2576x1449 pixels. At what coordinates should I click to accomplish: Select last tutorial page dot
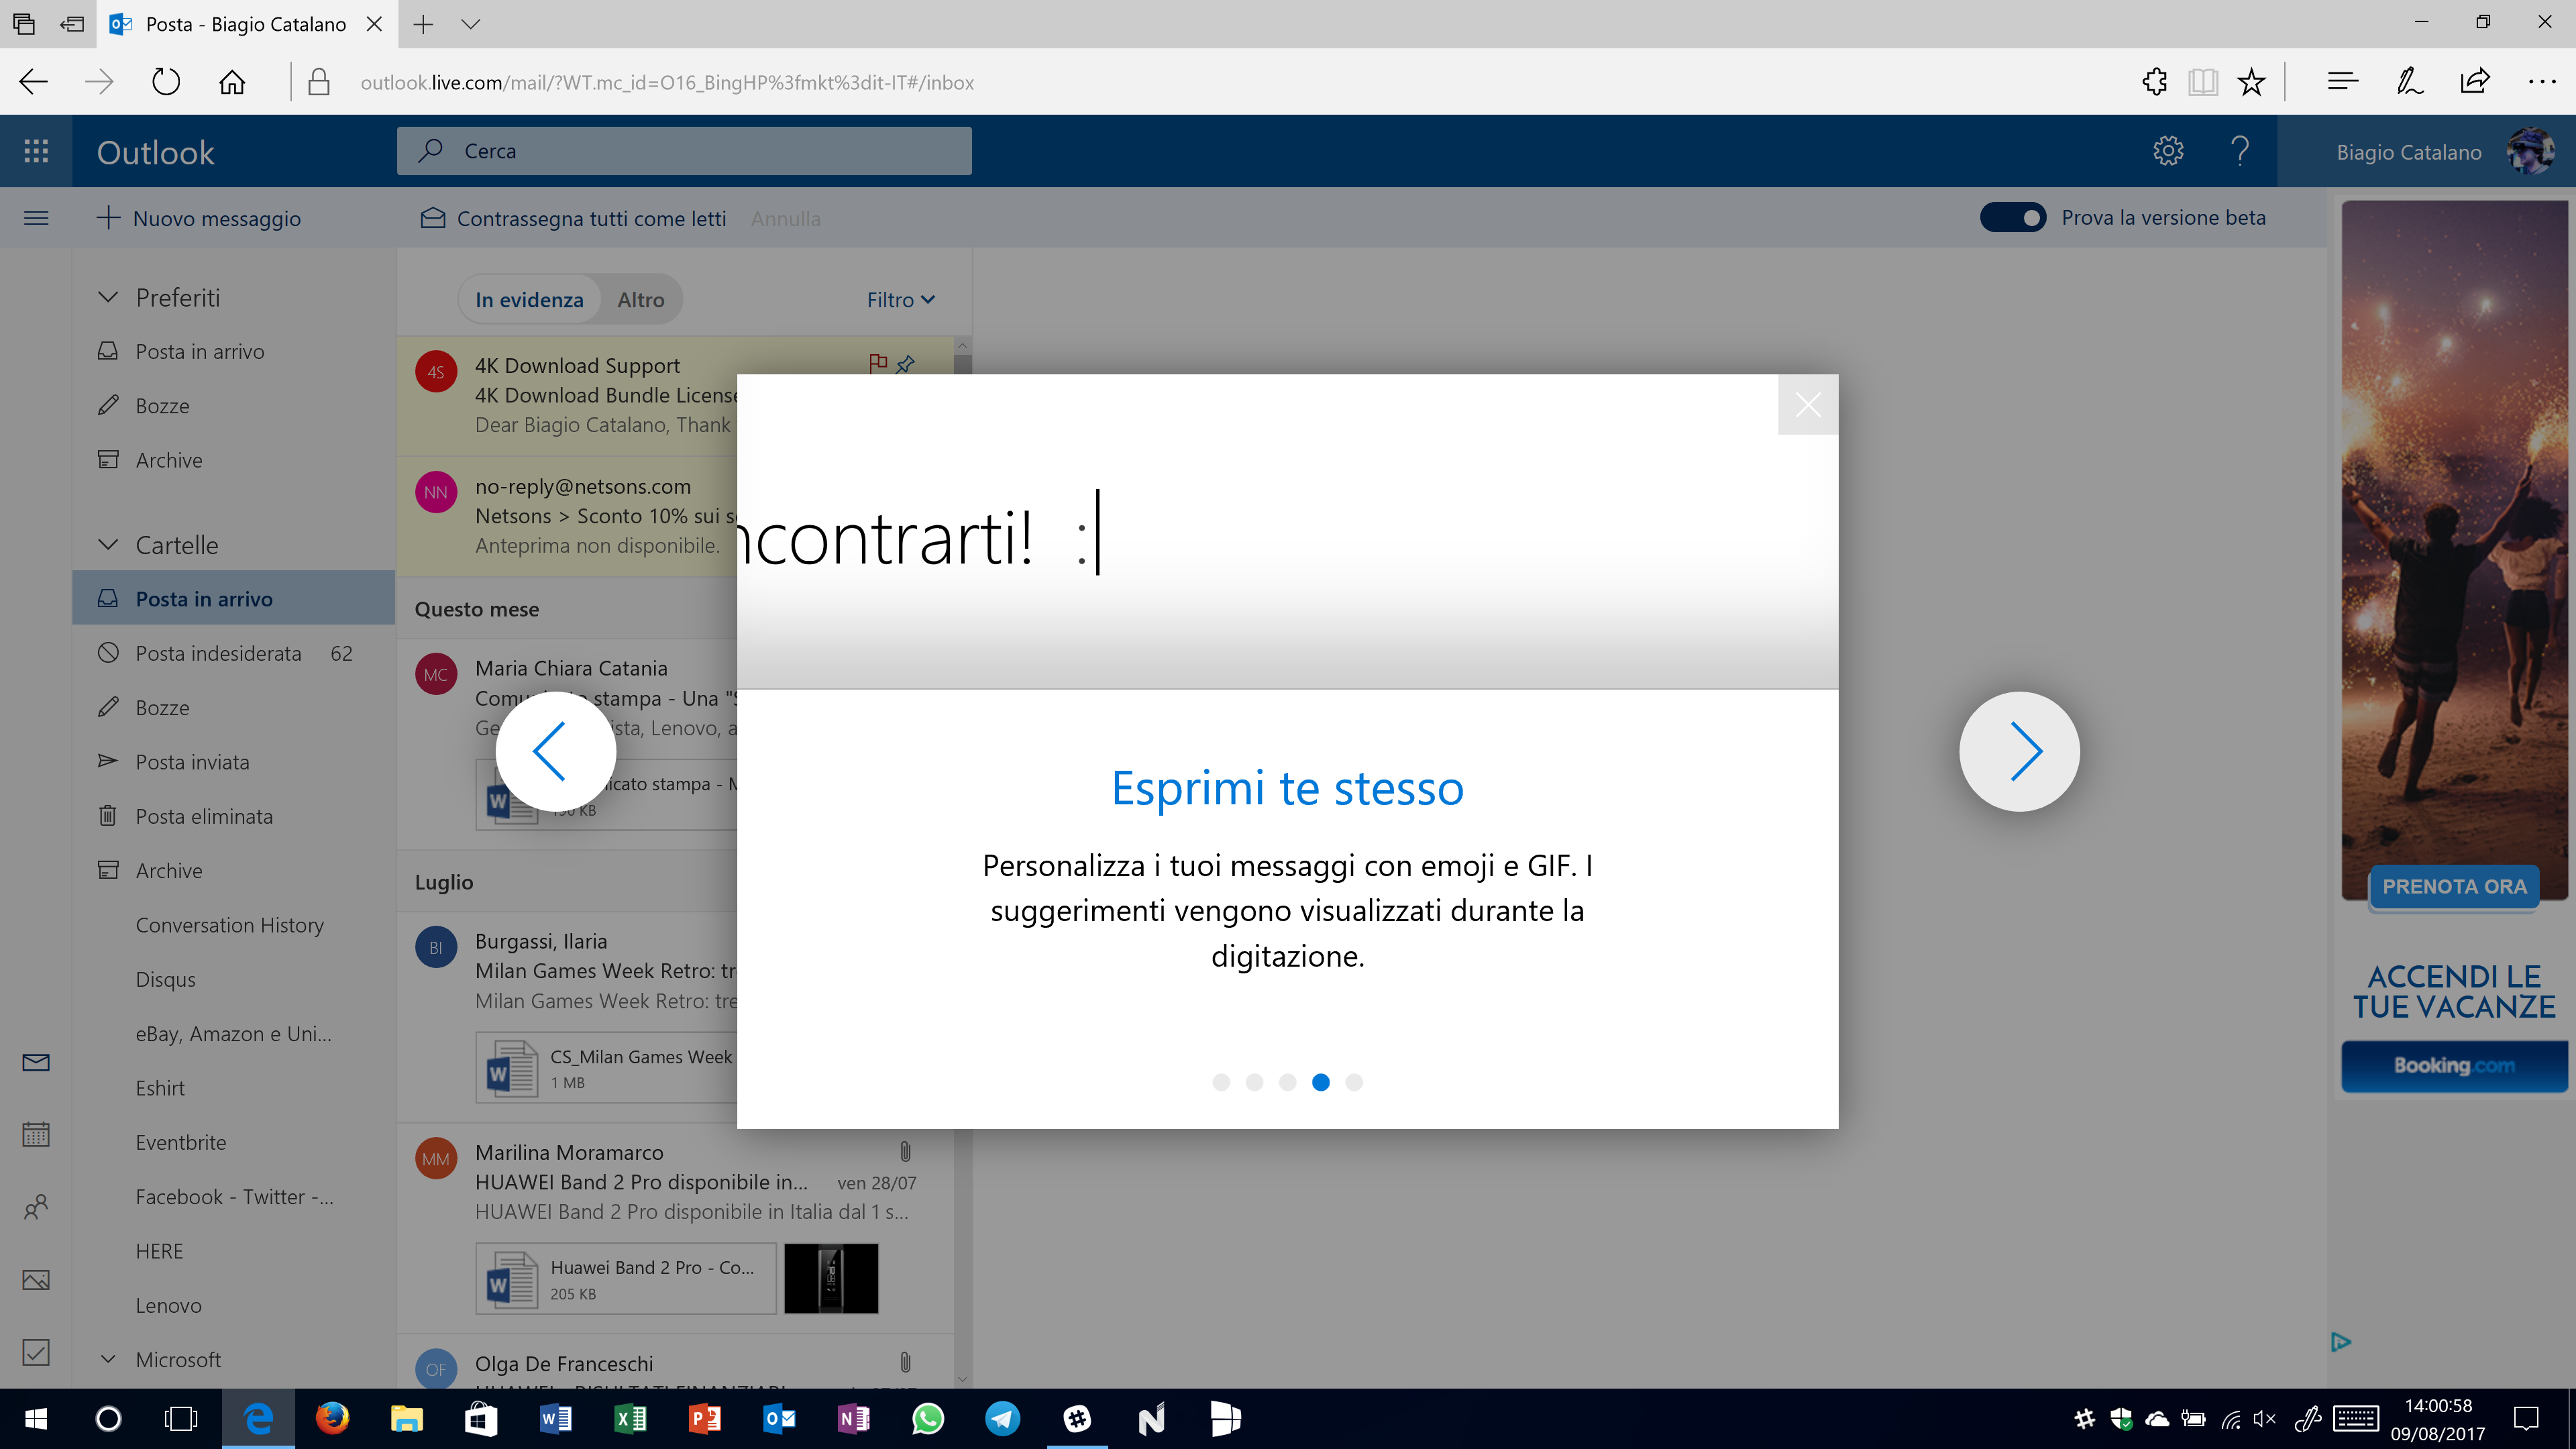tap(1354, 1082)
